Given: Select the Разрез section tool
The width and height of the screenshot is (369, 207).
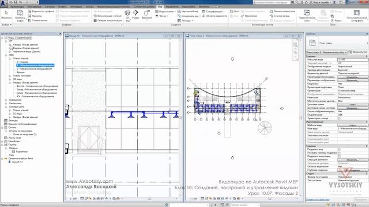Looking at the screenshot, I should point(135,14).
